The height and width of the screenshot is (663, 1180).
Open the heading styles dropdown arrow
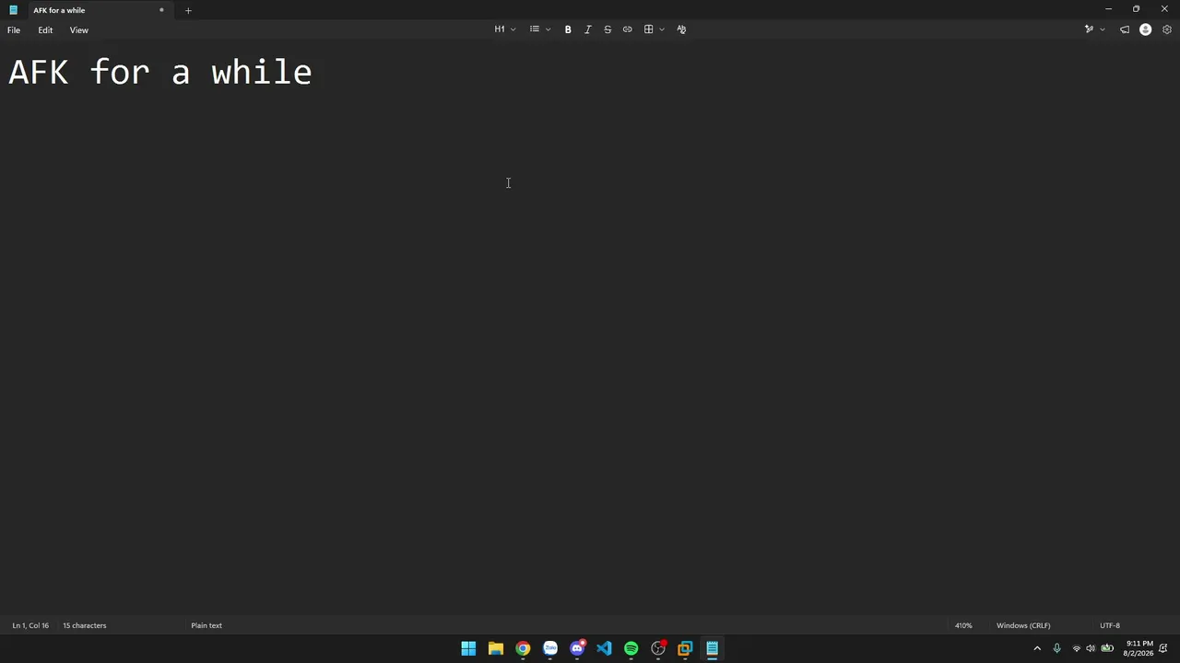tap(513, 29)
